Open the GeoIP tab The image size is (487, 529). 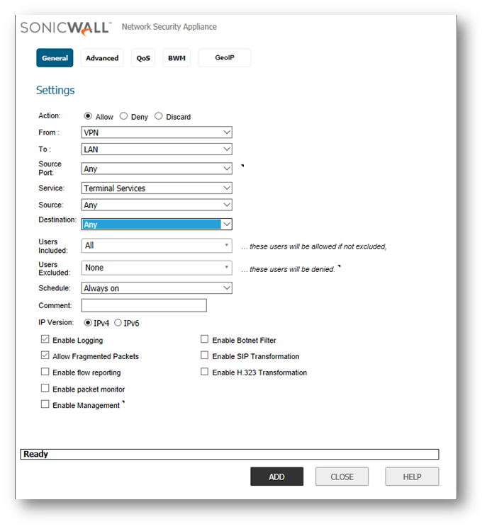coord(224,58)
